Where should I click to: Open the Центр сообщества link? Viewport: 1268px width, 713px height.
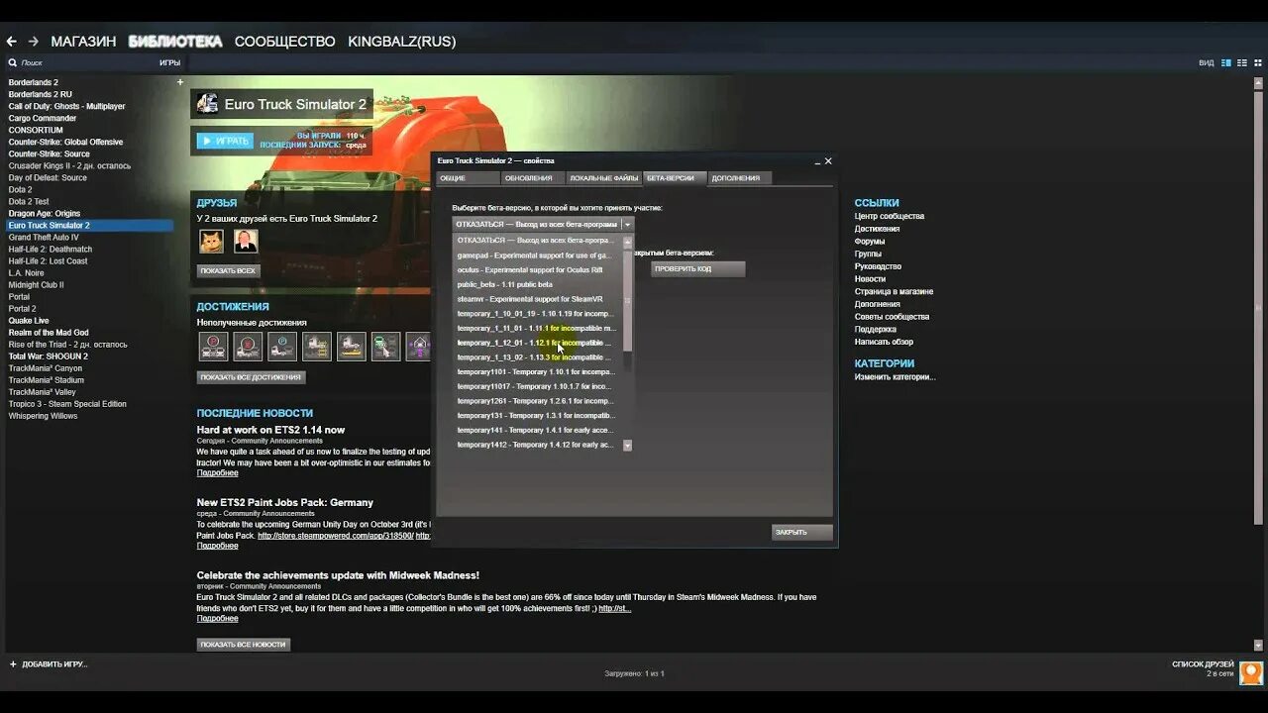(890, 216)
